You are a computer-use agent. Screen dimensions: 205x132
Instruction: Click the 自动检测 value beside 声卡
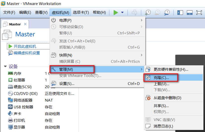(x=52, y=114)
